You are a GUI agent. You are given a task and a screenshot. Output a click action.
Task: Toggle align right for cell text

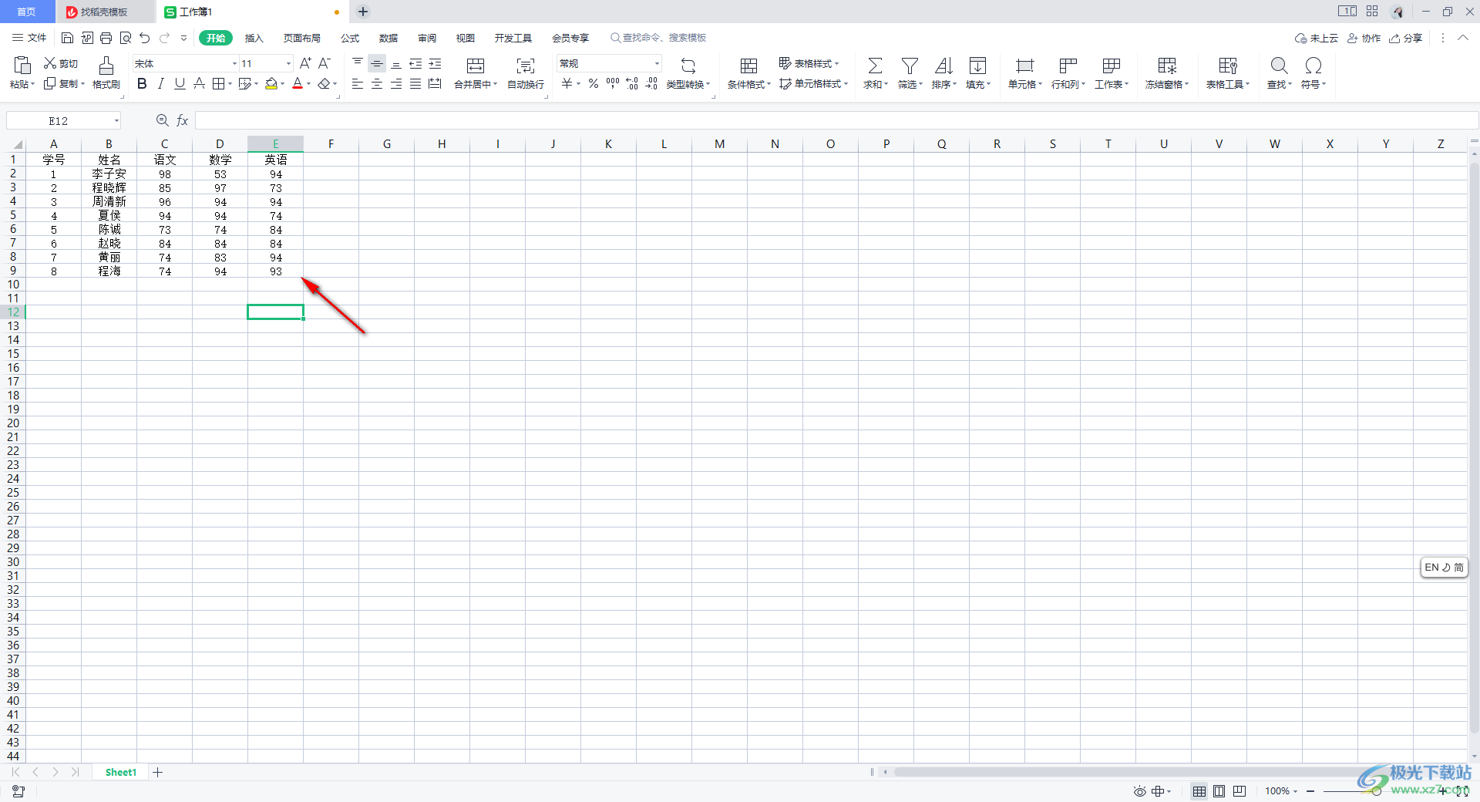(x=396, y=83)
